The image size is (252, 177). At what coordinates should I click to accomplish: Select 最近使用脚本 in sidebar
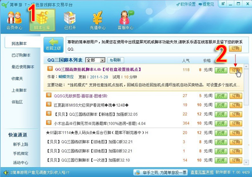tap(23, 67)
